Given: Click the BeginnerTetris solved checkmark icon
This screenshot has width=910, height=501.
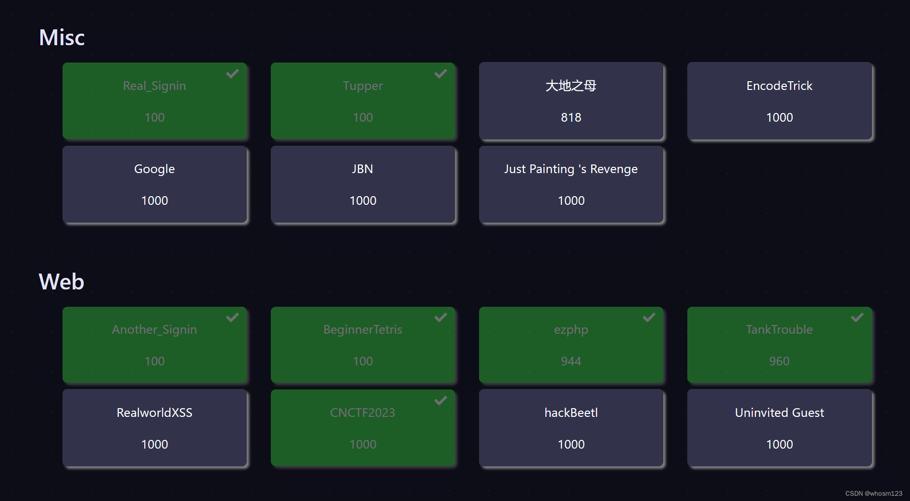Looking at the screenshot, I should click(441, 317).
